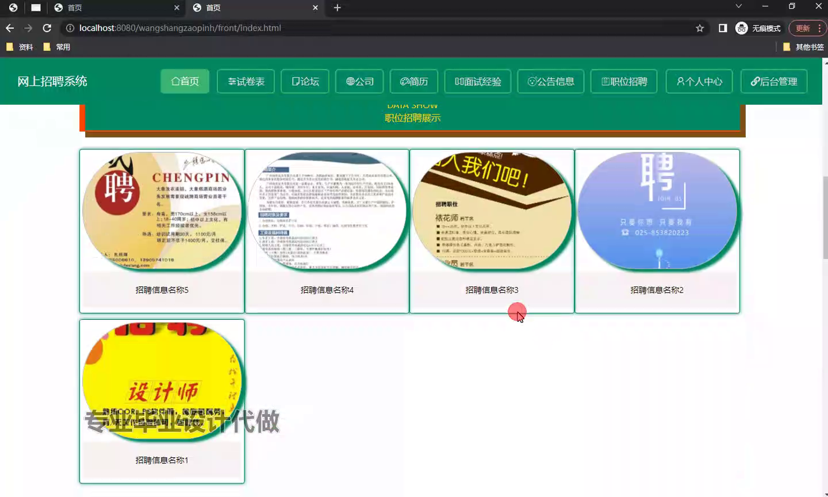Close the first 首页 tab
Viewport: 828px width, 497px height.
tap(177, 7)
